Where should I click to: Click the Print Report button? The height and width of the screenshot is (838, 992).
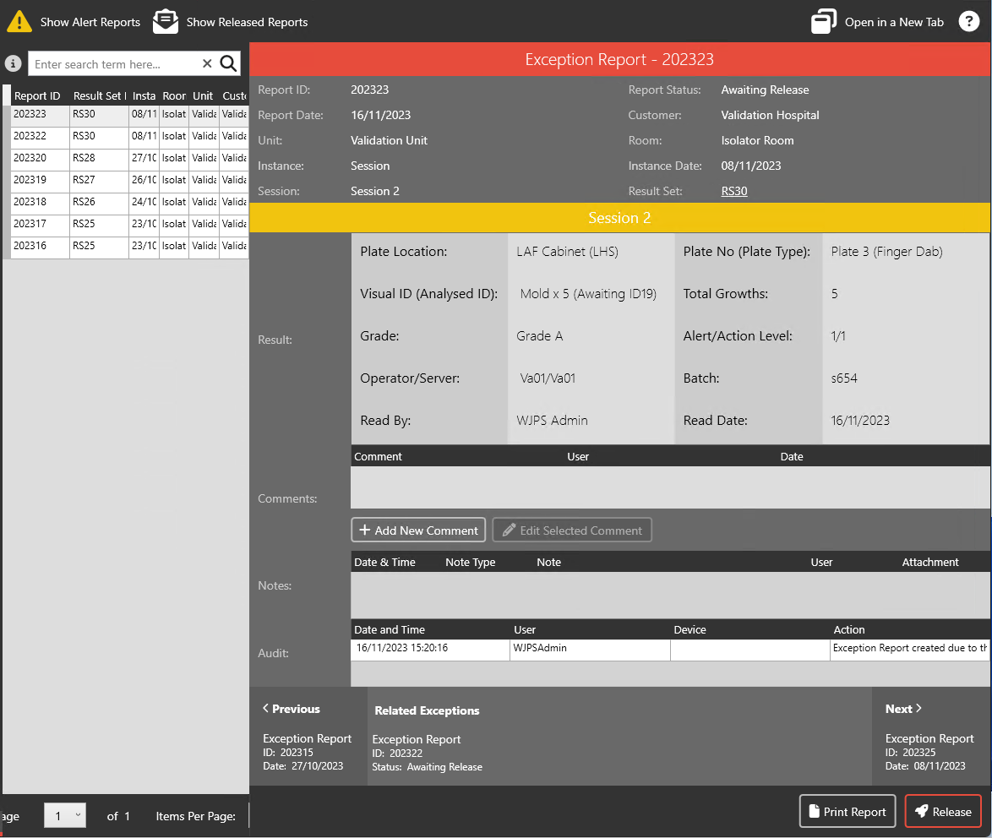click(x=847, y=812)
